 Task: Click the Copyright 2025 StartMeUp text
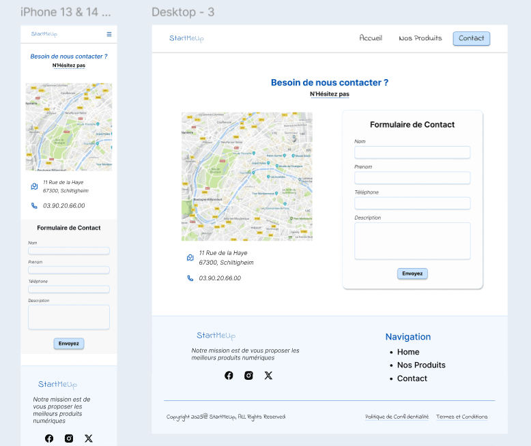pos(226,417)
